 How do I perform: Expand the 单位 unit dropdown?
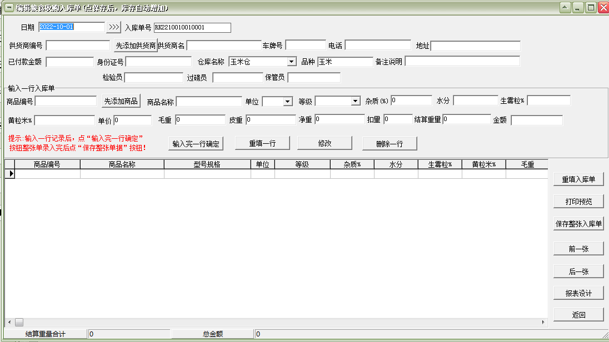287,101
